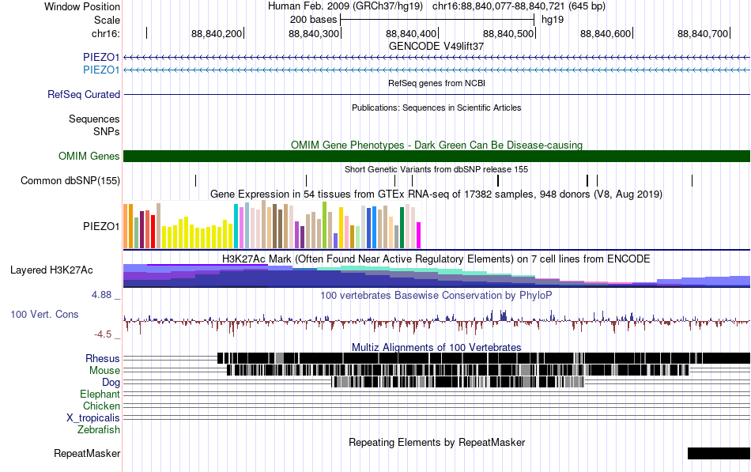This screenshot has width=751, height=472.
Task: Open the RefSeq Curated track label
Action: 84,94
